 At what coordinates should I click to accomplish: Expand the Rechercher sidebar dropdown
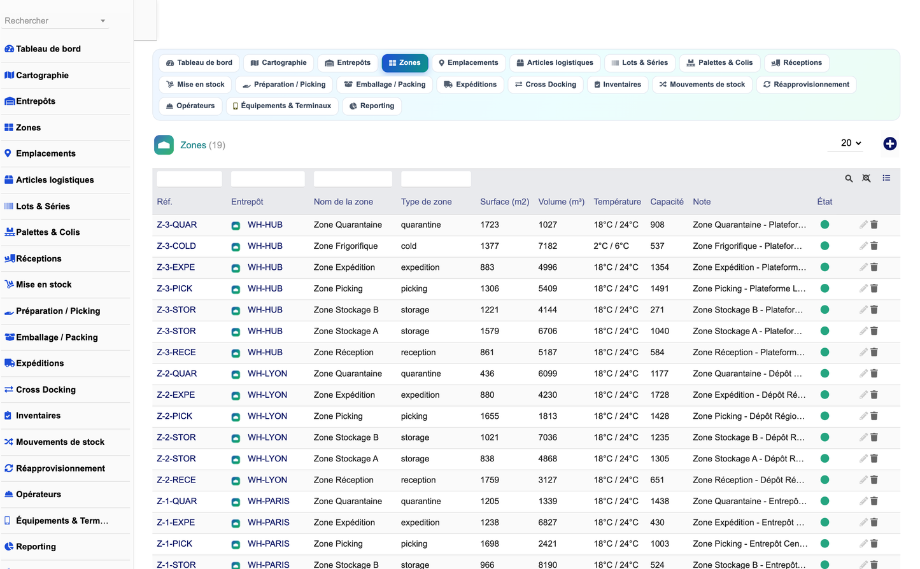pyautogui.click(x=103, y=21)
